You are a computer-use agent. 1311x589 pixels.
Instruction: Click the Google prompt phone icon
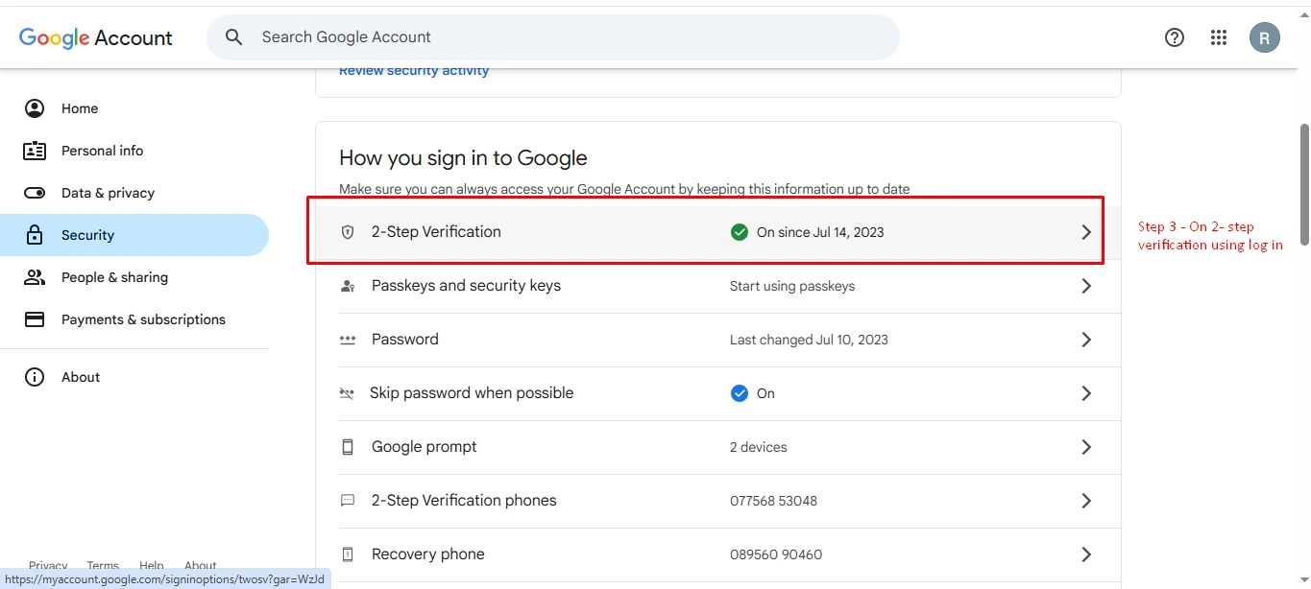[x=348, y=447]
